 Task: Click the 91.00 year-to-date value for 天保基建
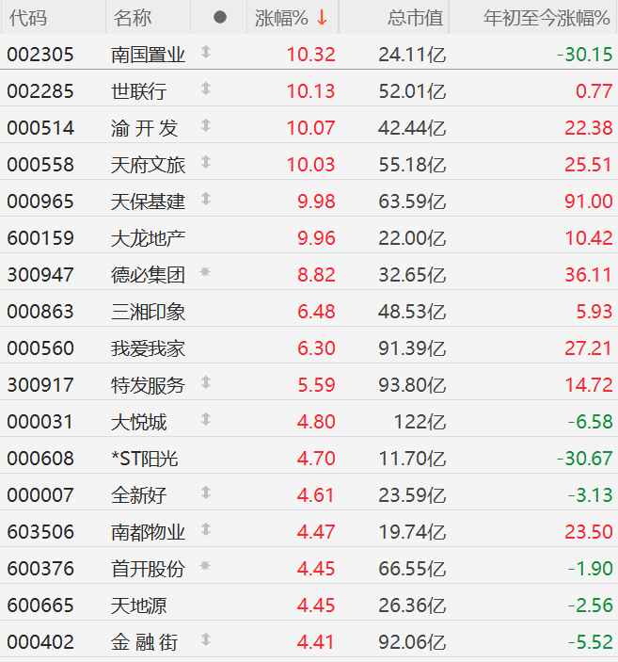click(588, 202)
